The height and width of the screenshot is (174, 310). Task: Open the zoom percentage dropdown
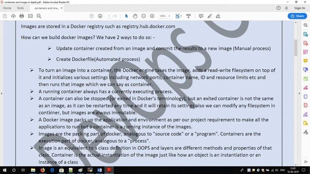(x=169, y=16)
